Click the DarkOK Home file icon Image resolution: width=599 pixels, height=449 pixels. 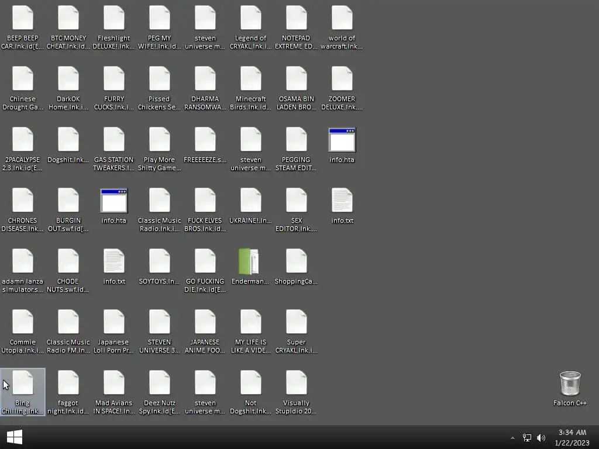[68, 78]
